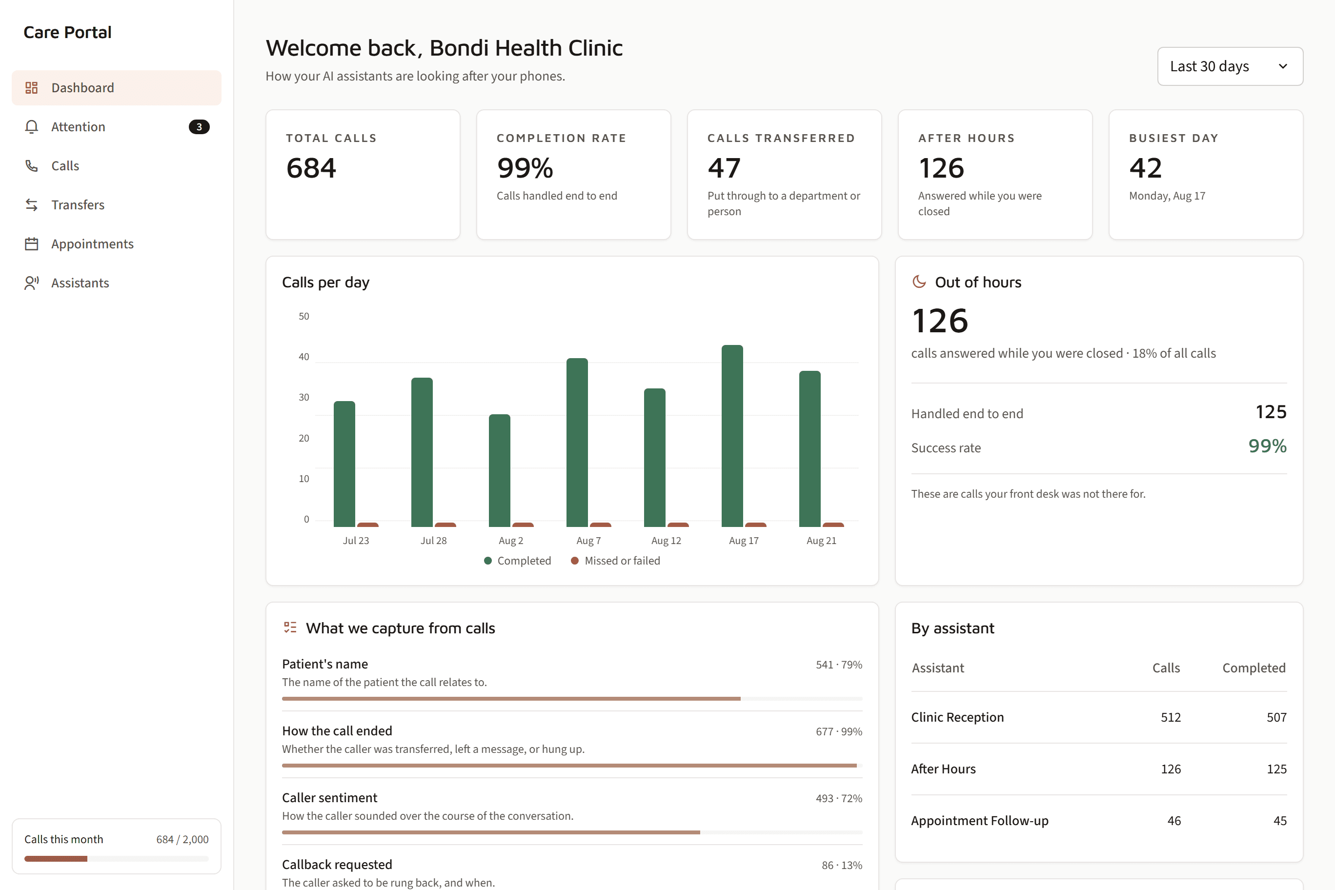Open the Calls page
The image size is (1335, 890).
[x=116, y=166]
